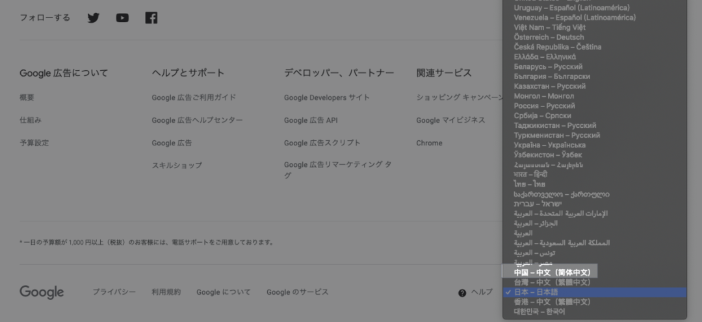Viewport: 702px width, 322px height.
Task: Open Google 広告スクリプト link
Action: 322,143
